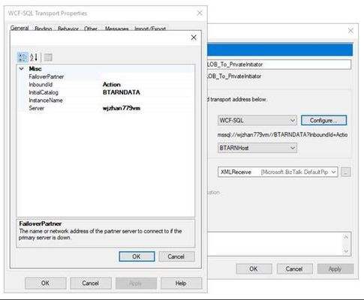Click the empty FailoverPartner value field
Viewport: 364px width, 300px height.
point(148,76)
